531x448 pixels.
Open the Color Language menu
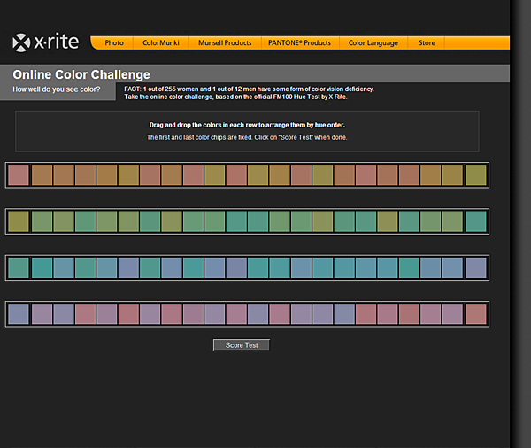373,43
